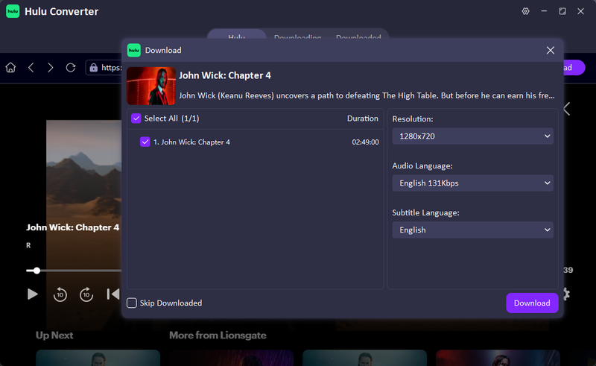Click the R rating label
Viewport: 596px width, 366px height.
coord(28,245)
